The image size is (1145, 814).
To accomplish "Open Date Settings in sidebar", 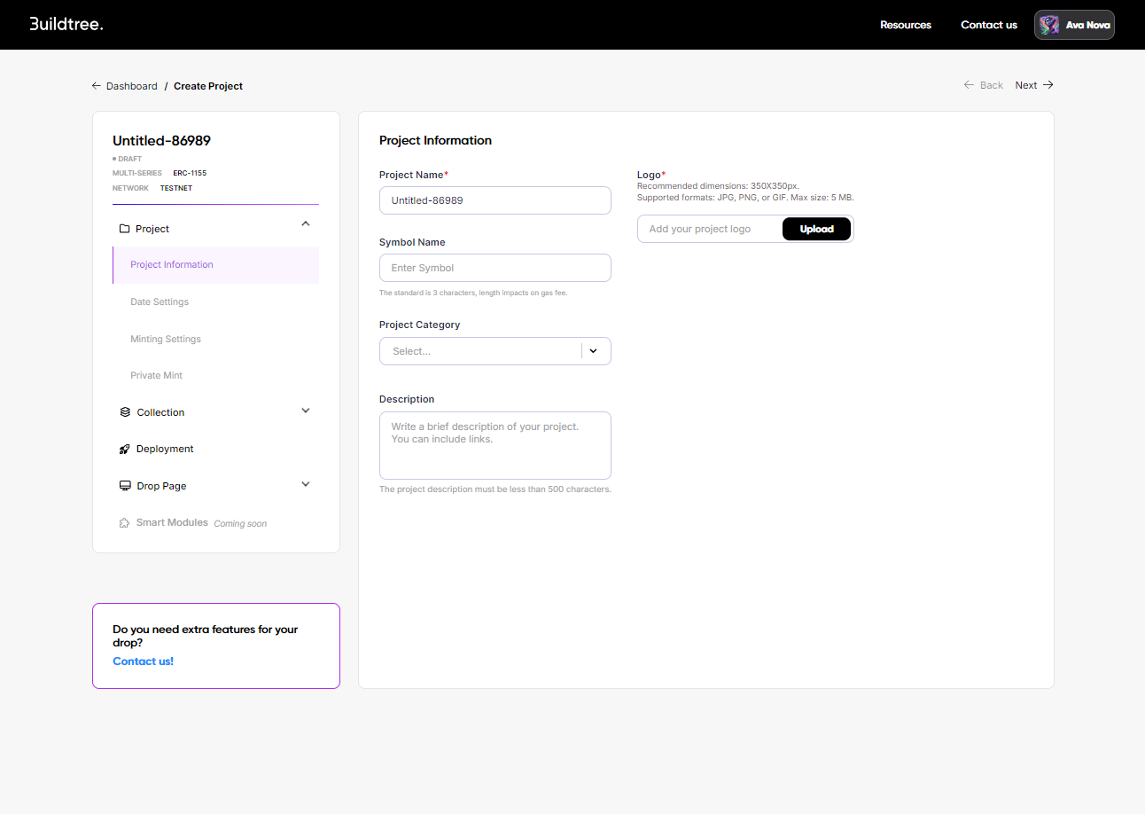I will pyautogui.click(x=160, y=301).
